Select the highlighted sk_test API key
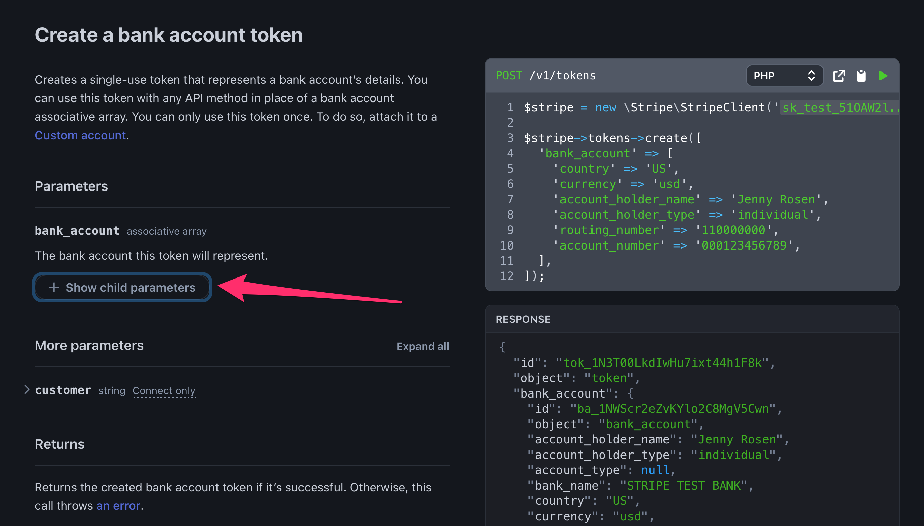924x526 pixels. (x=838, y=107)
